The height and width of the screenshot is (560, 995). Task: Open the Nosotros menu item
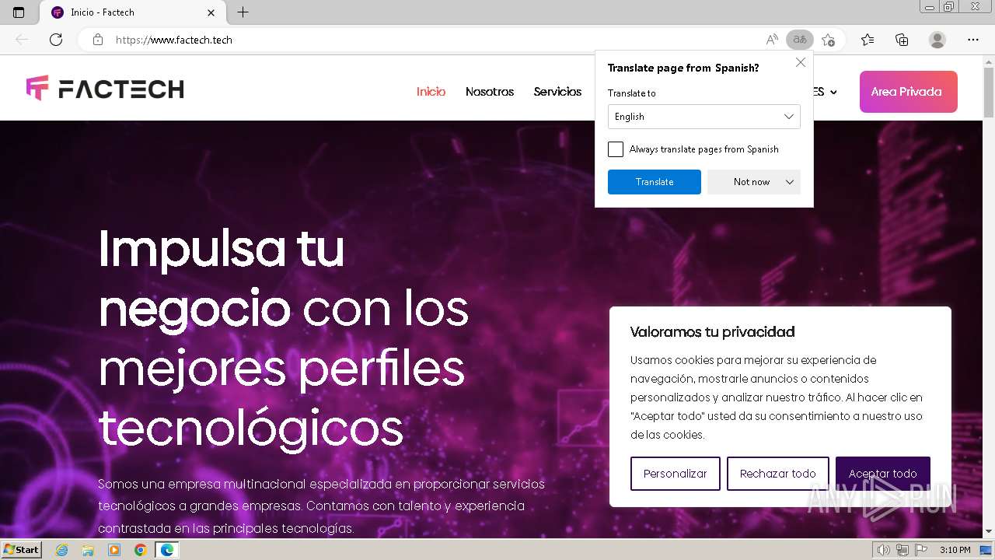490,92
